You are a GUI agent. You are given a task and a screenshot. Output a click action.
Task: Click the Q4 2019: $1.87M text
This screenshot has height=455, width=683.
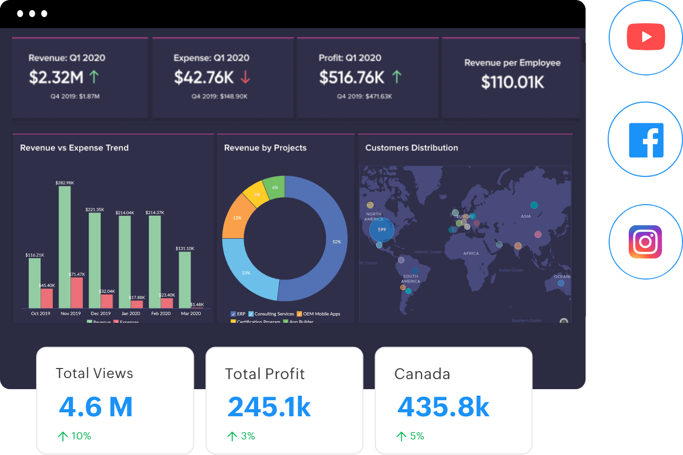(75, 97)
